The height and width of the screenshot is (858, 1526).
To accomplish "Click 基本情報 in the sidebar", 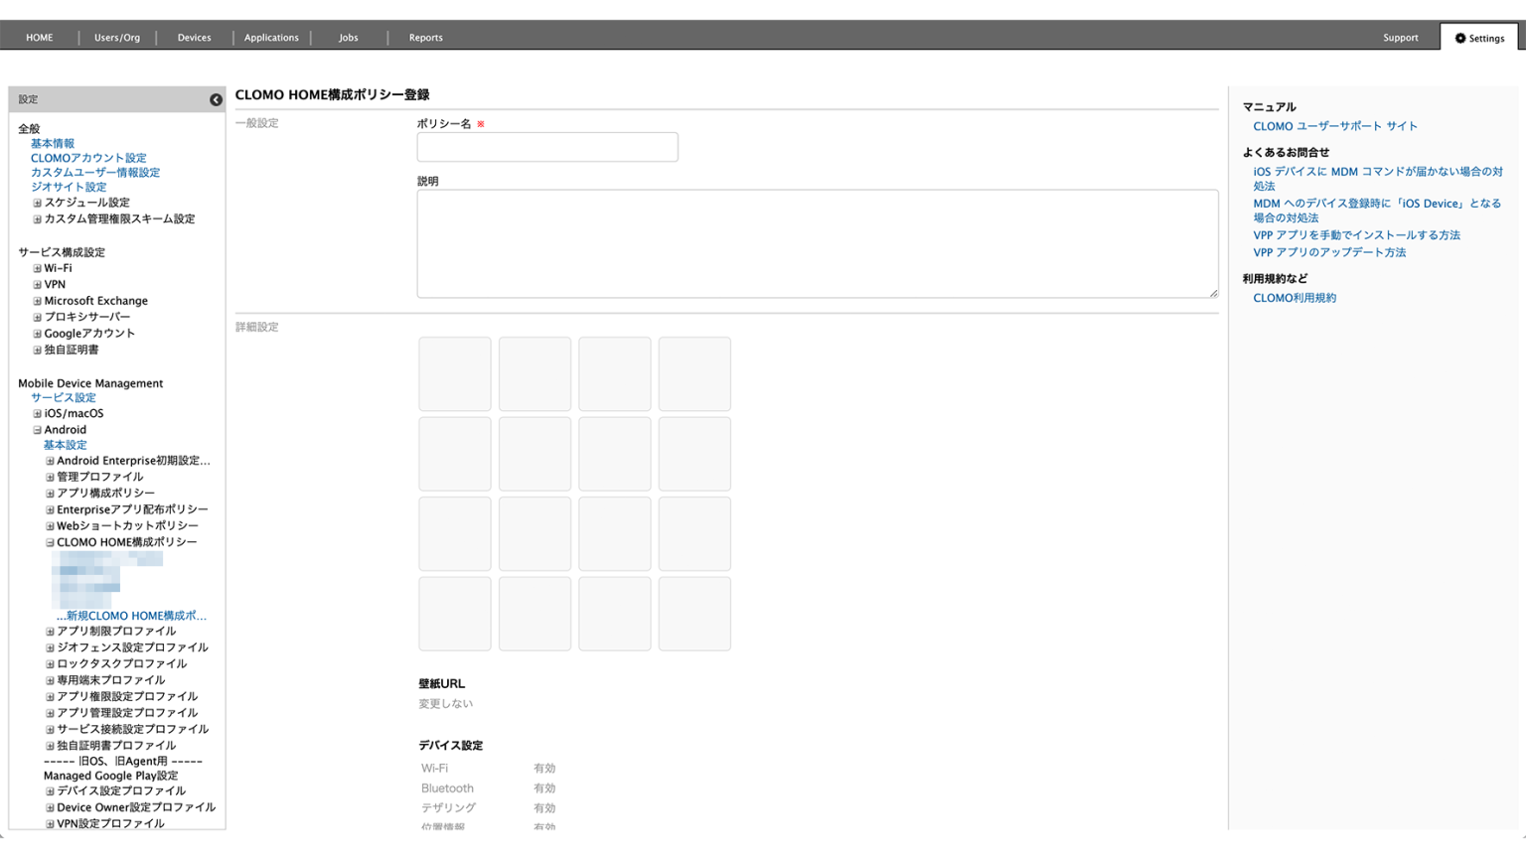I will coord(52,143).
